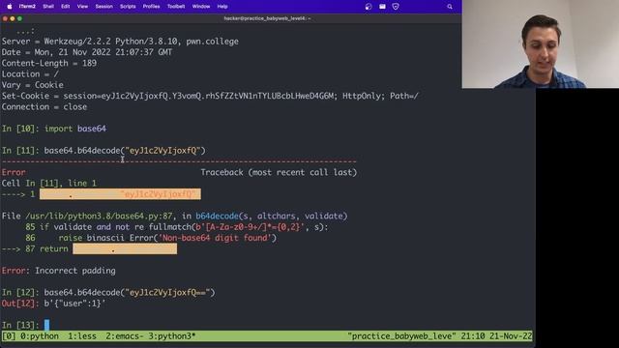The height and width of the screenshot is (348, 619).
Task: Open the Shell menu
Action: (x=48, y=7)
